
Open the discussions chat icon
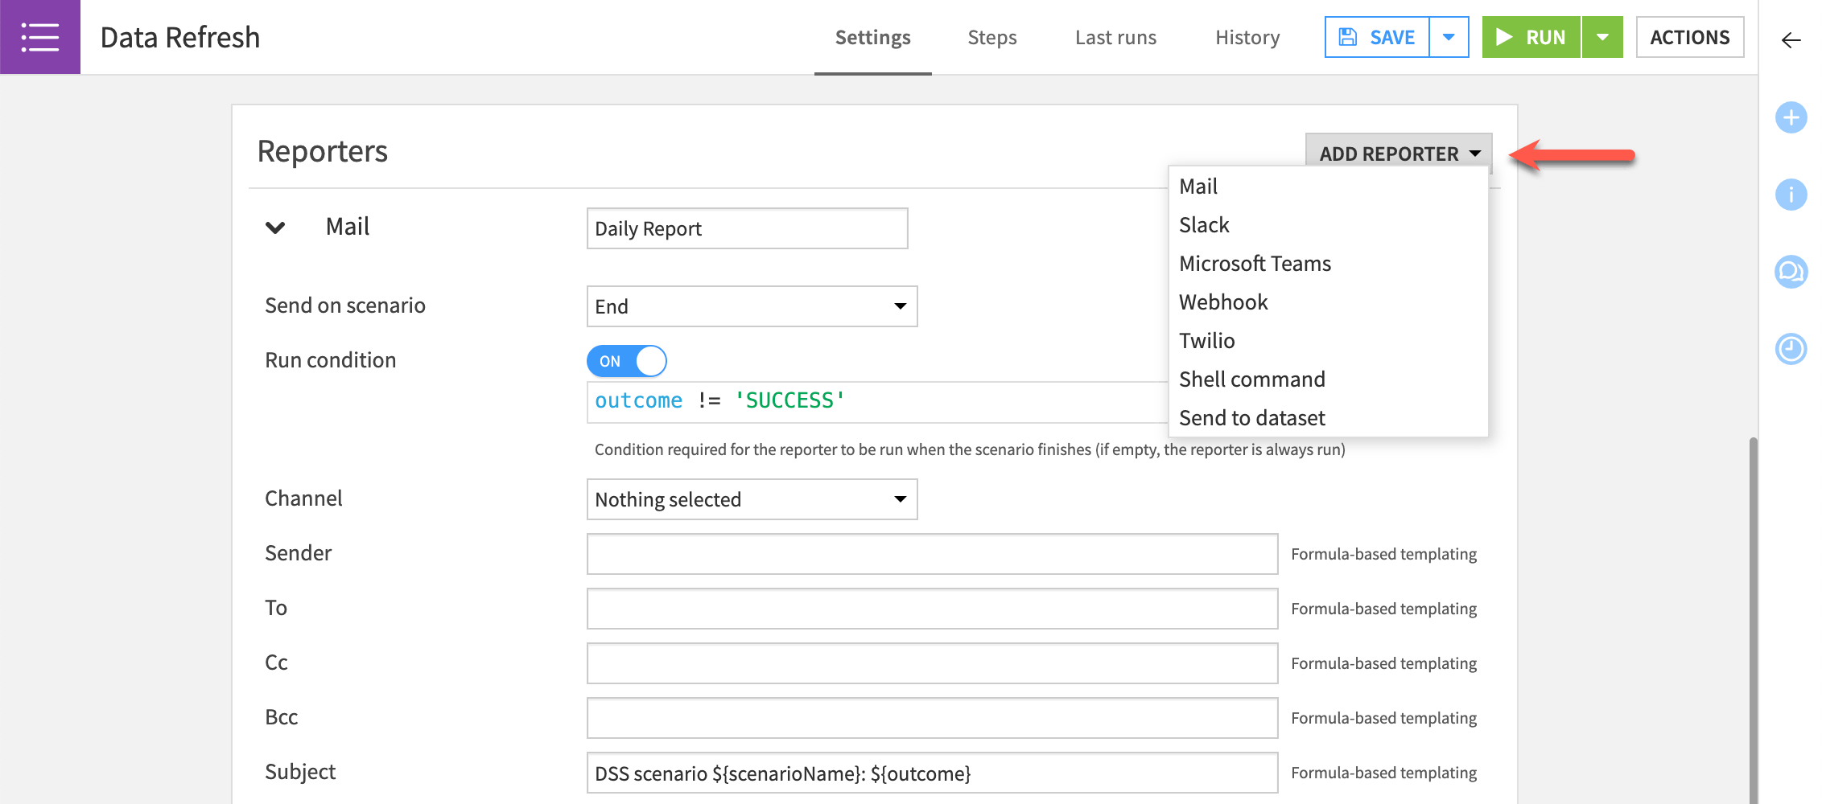(1791, 272)
